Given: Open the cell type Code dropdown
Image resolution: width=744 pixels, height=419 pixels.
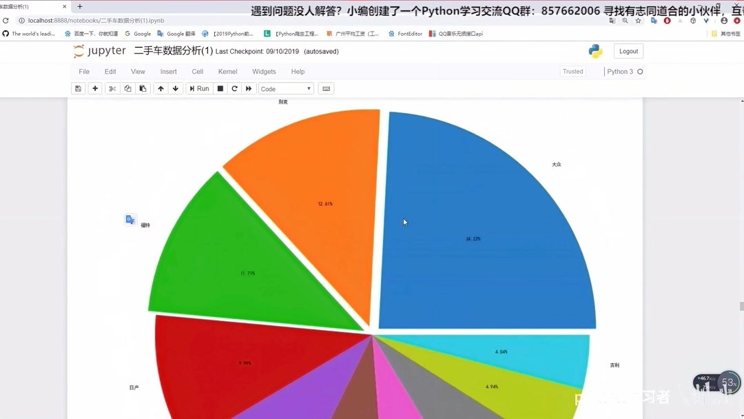Looking at the screenshot, I should (x=285, y=88).
